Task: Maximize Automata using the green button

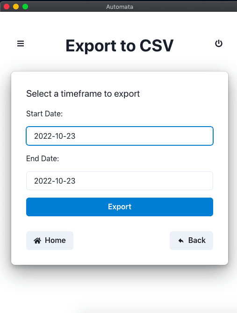Action: click(x=25, y=7)
